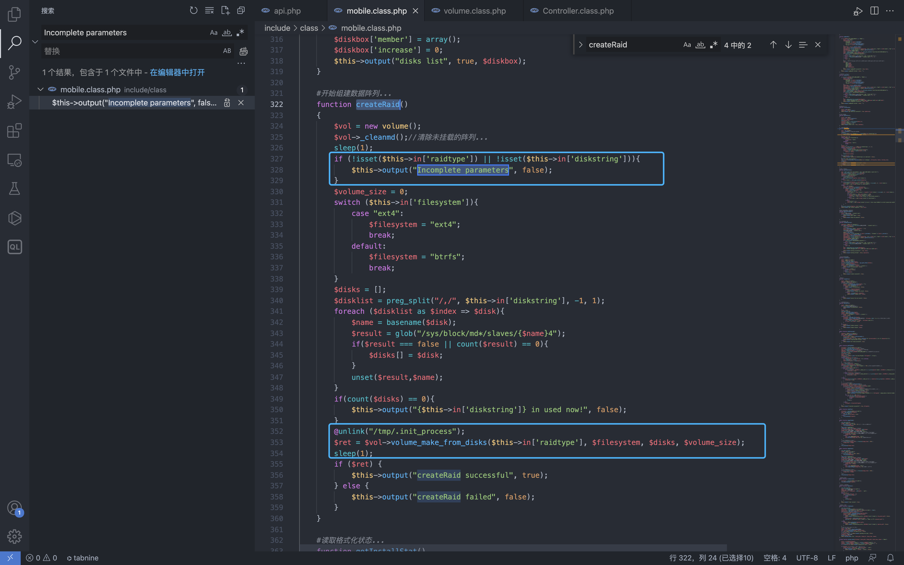Open the Explorer view in the activity bar
The image size is (904, 565).
click(14, 14)
